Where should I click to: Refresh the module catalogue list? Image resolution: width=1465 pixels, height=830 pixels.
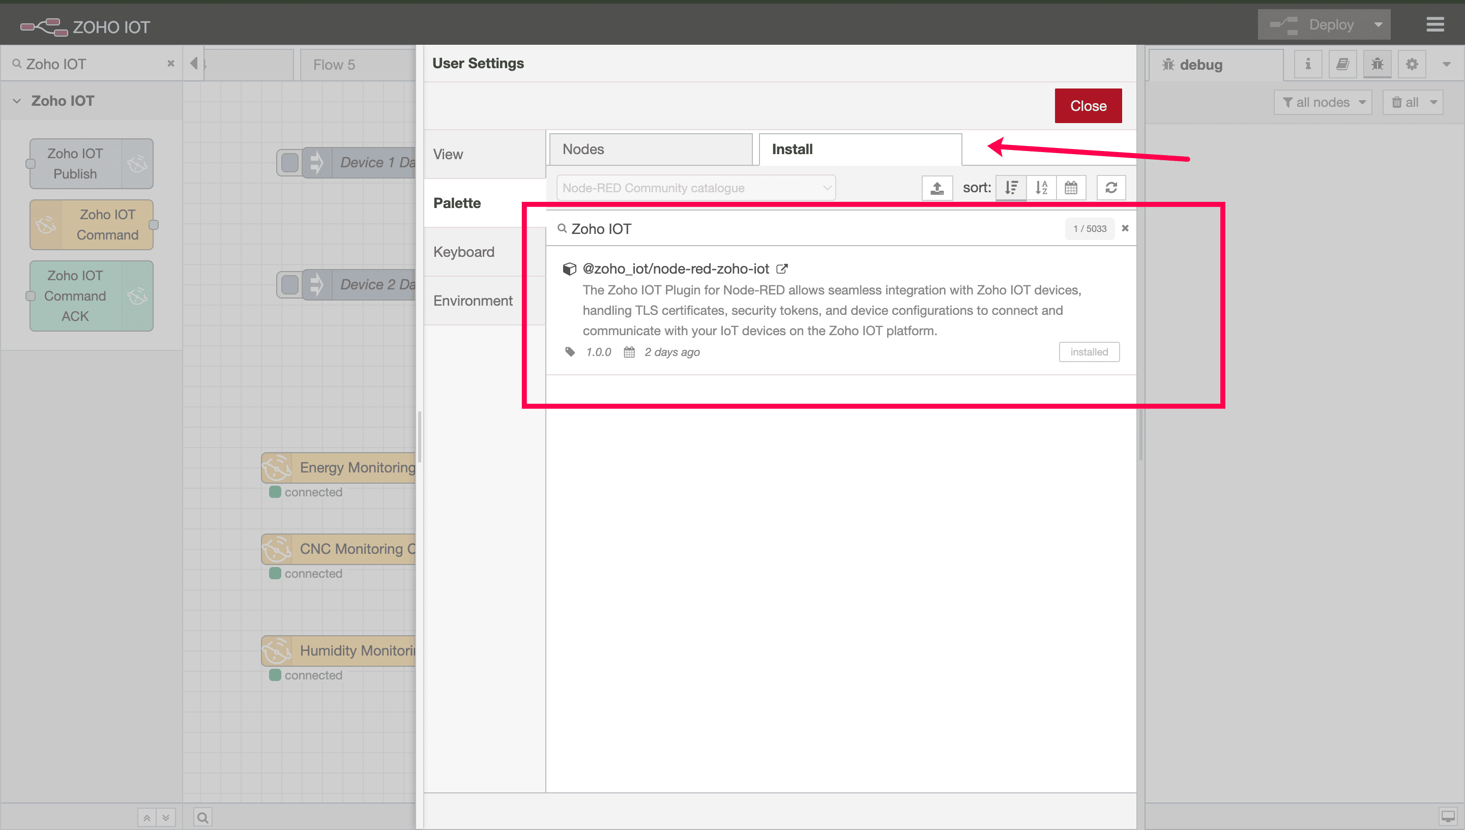pyautogui.click(x=1110, y=188)
